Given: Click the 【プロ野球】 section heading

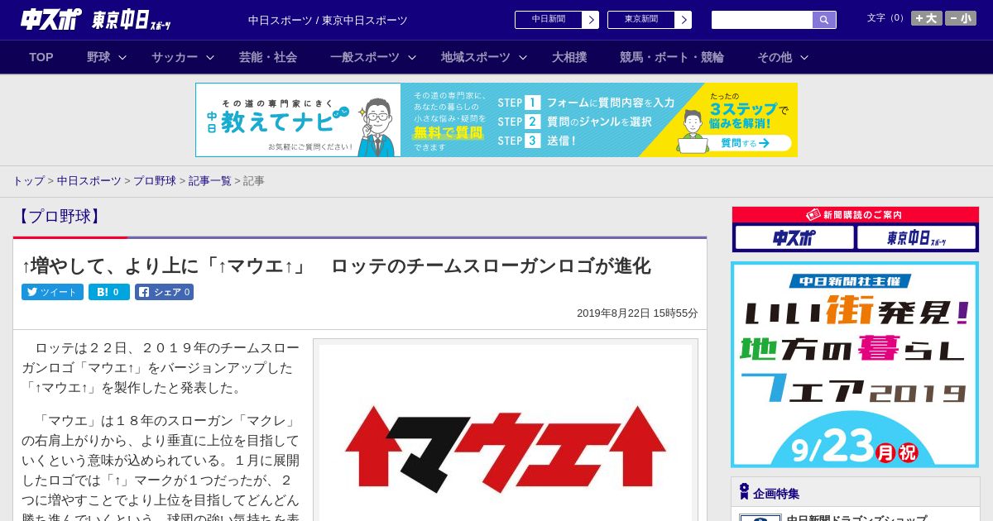Looking at the screenshot, I should pyautogui.click(x=59, y=217).
